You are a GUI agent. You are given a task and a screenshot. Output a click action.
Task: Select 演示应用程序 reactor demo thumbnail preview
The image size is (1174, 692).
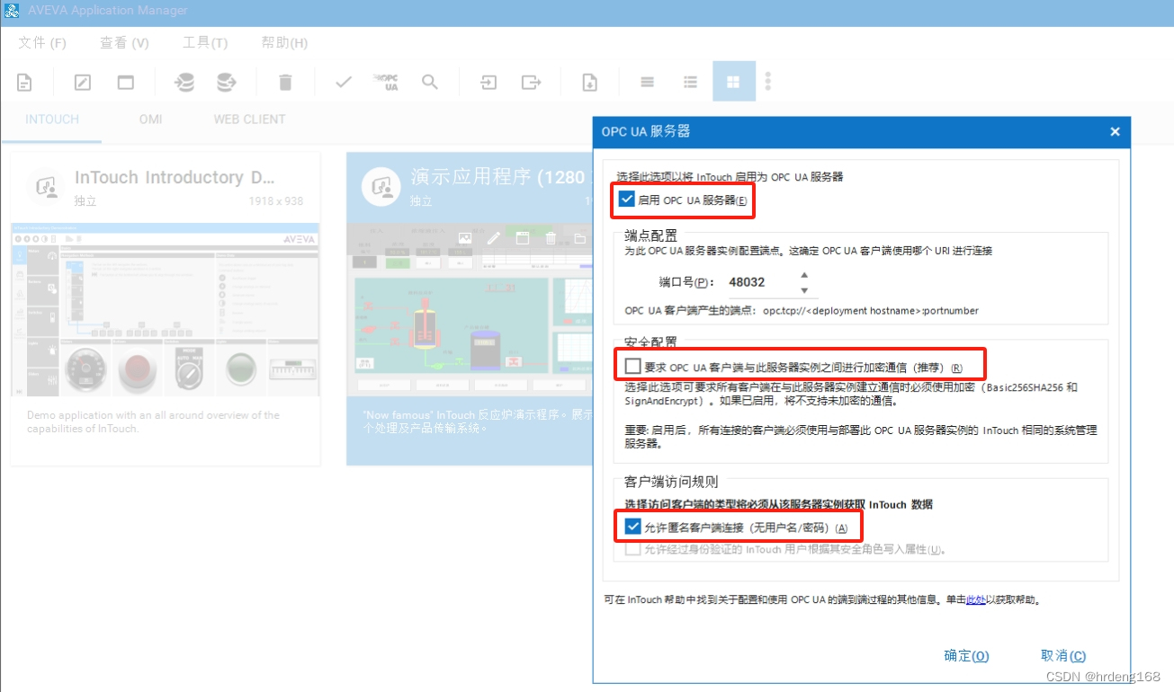click(x=470, y=309)
